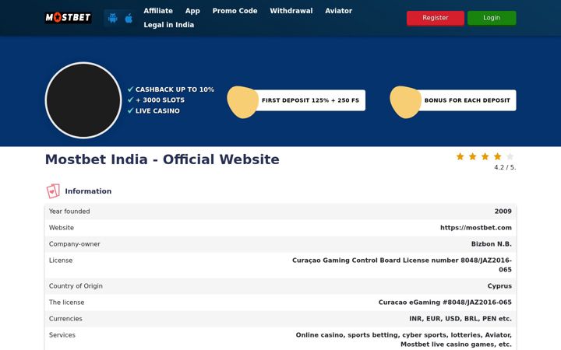
Task: Click the yellow blob on Bonus banner
Action: (x=405, y=102)
